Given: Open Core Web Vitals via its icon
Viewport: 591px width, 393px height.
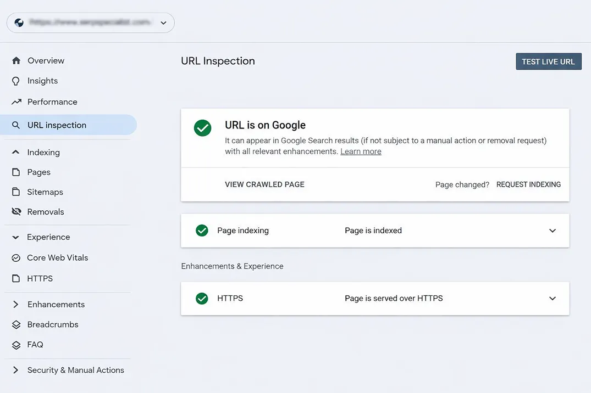Looking at the screenshot, I should click(x=17, y=257).
